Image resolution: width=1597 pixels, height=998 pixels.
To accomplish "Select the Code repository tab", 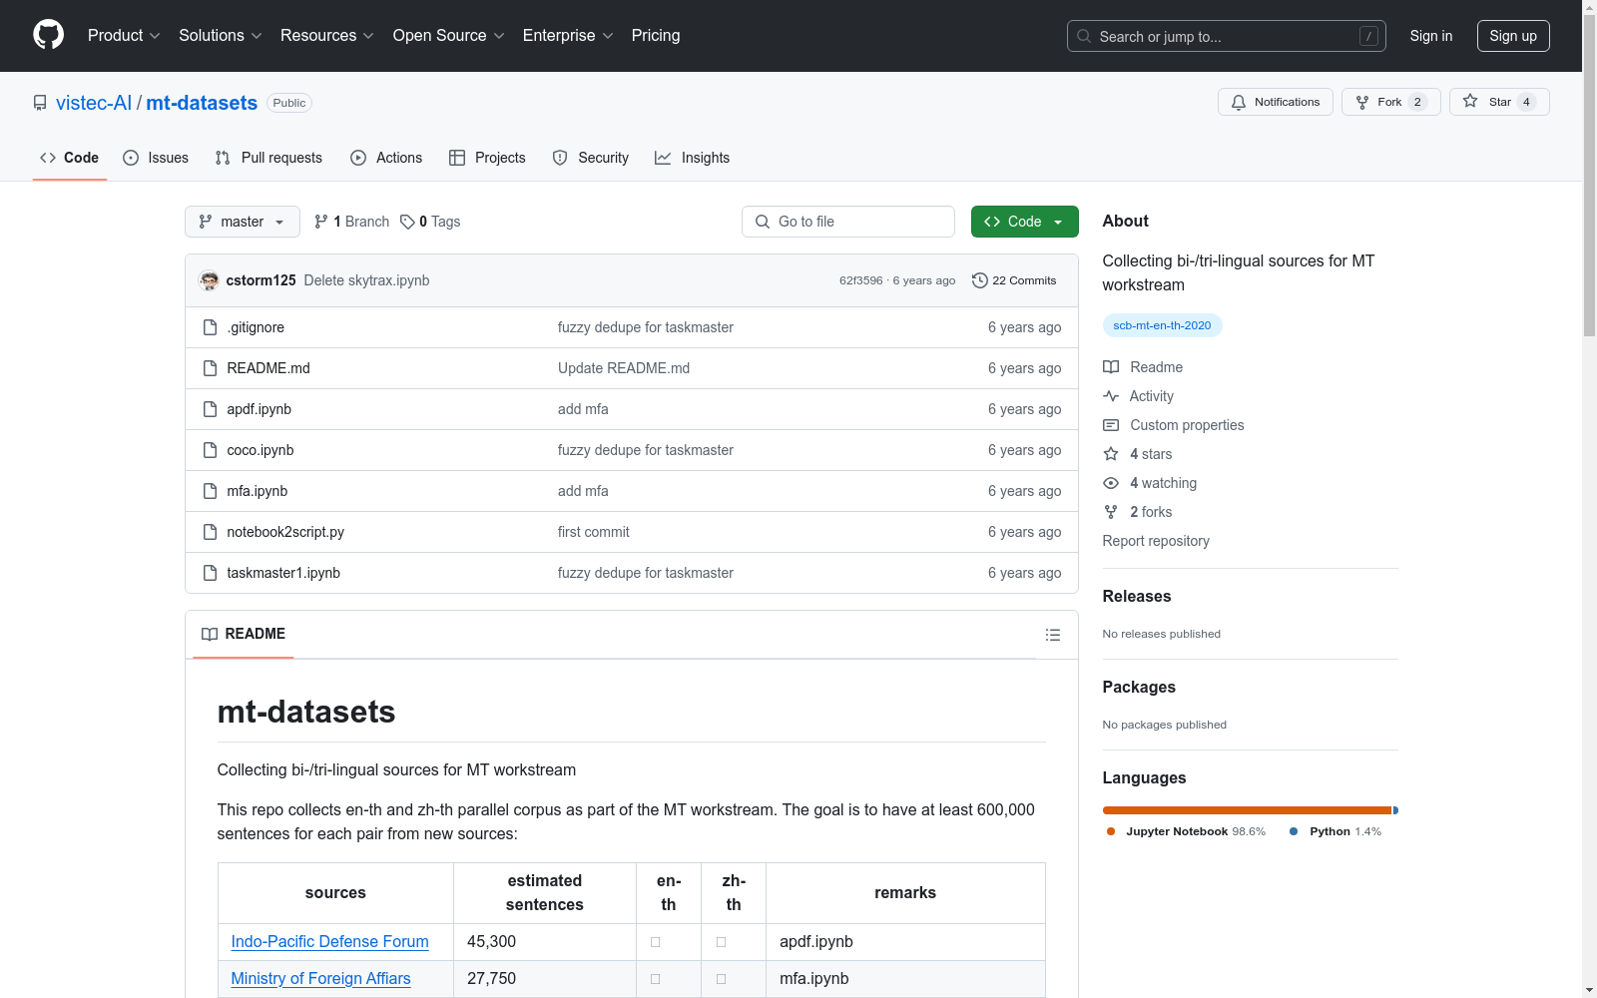I will 69,158.
